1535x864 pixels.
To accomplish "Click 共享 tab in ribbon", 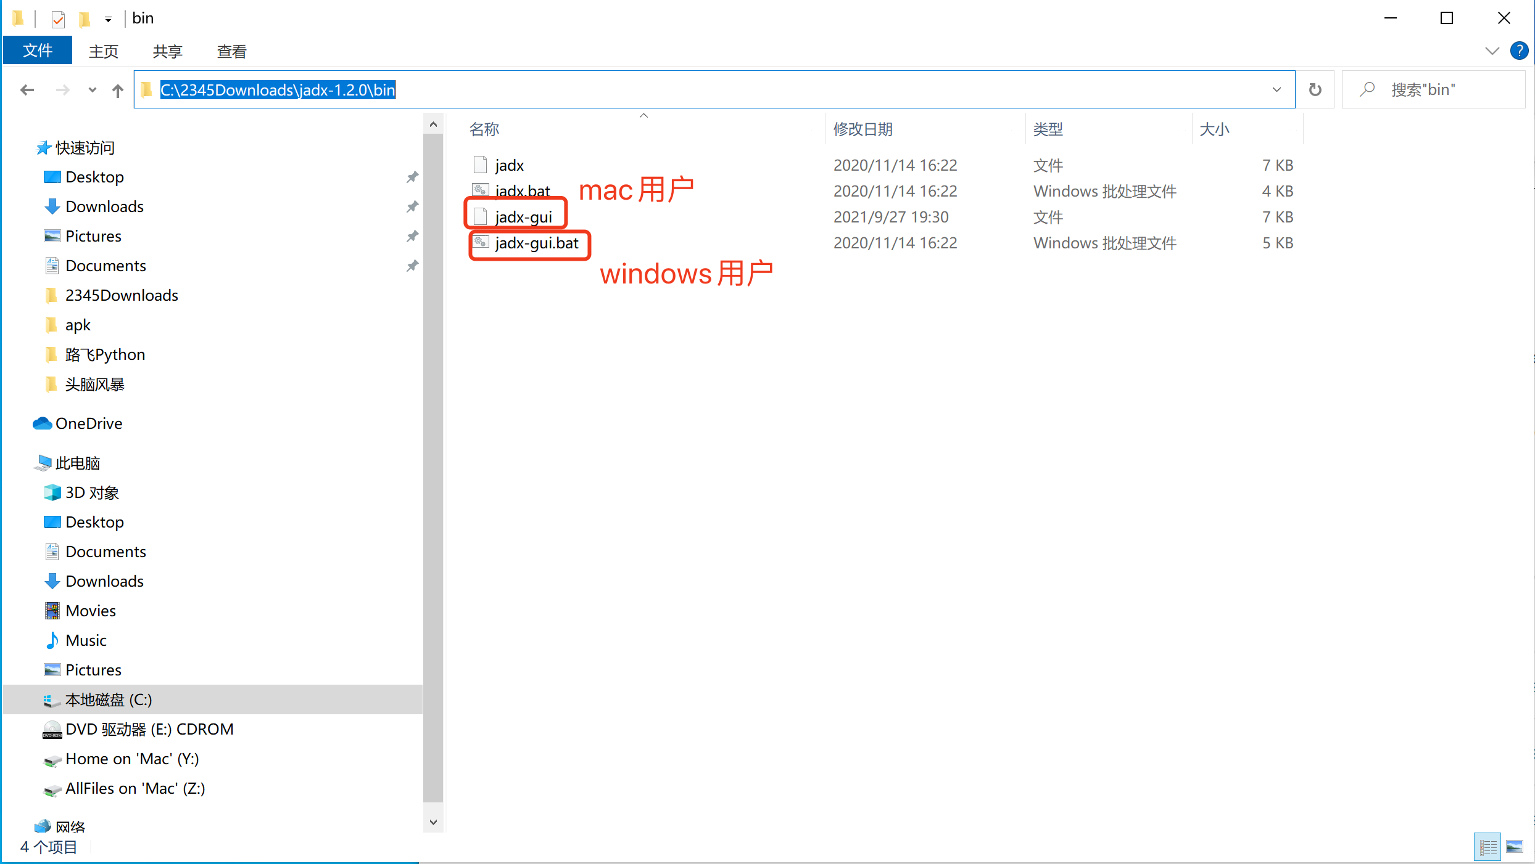I will pyautogui.click(x=165, y=51).
